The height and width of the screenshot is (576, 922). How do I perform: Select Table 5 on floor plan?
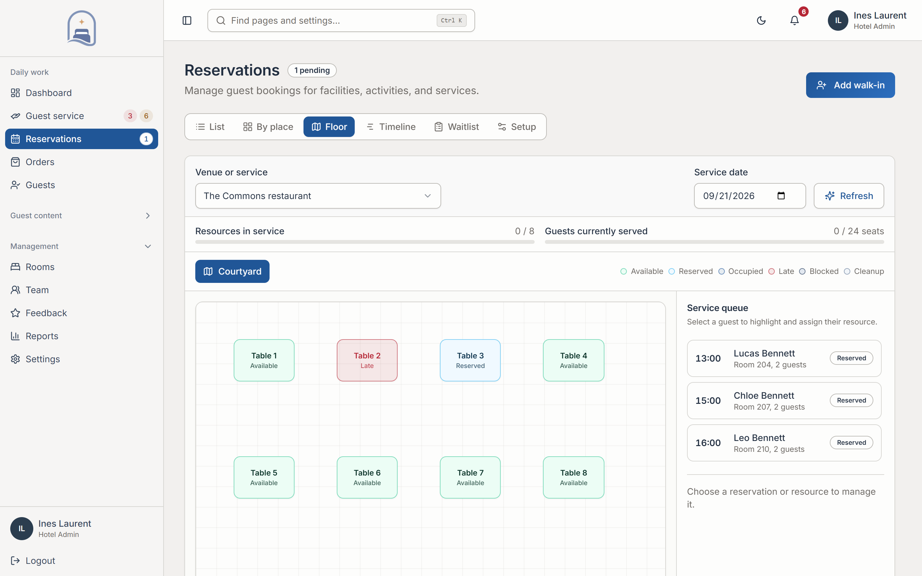[264, 477]
